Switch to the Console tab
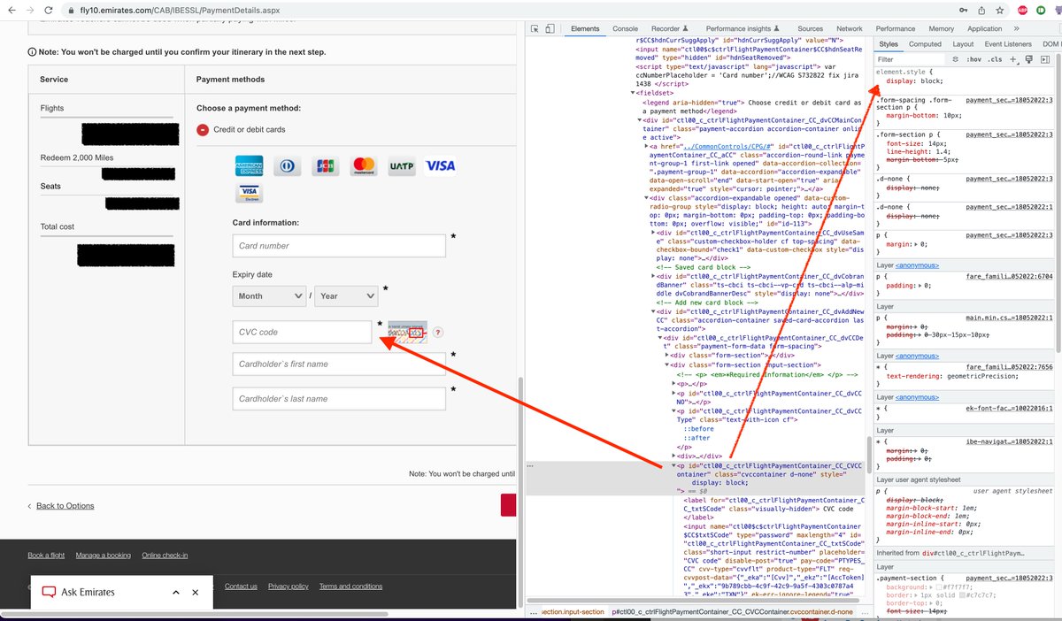 [x=625, y=28]
